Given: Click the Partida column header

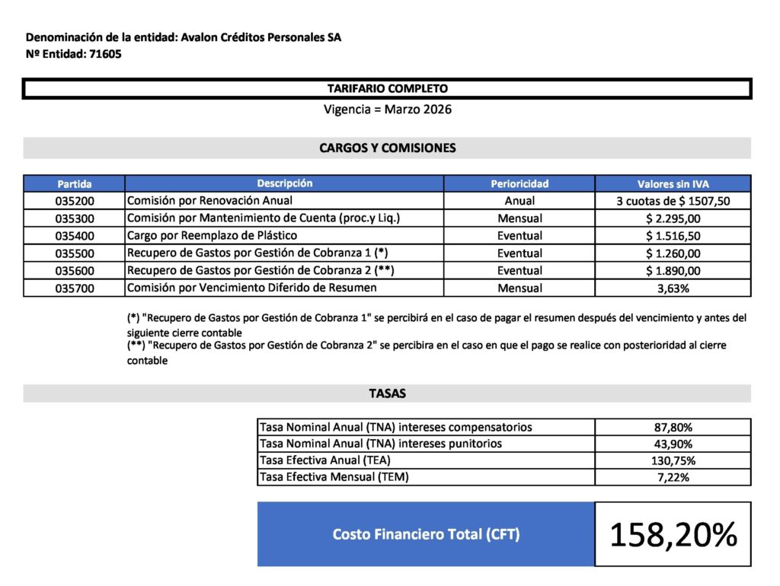Looking at the screenshot, I should [74, 184].
